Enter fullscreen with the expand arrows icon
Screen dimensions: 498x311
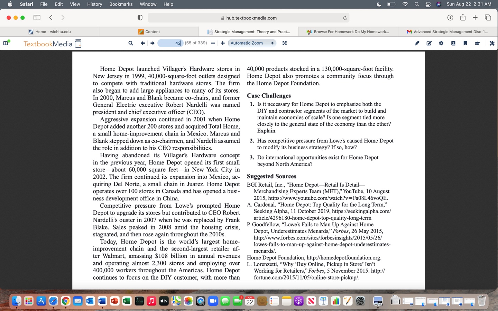pos(285,43)
